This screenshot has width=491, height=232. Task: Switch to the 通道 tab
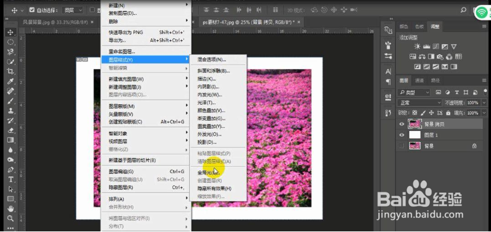pyautogui.click(x=419, y=81)
